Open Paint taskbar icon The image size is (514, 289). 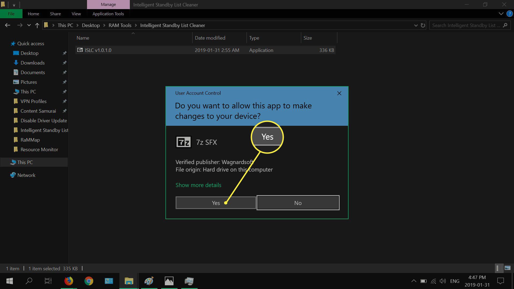[149, 281]
